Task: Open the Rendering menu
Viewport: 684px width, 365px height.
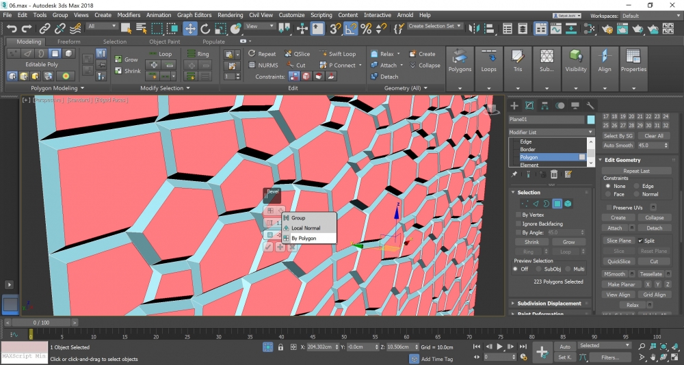Action: tap(230, 15)
